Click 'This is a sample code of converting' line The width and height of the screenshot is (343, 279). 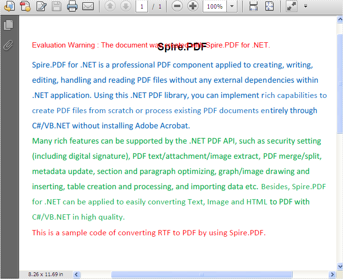[x=149, y=233]
